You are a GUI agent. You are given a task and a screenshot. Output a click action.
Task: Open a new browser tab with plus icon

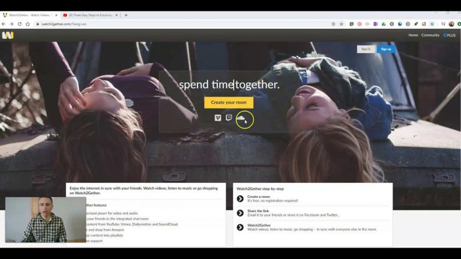coord(126,15)
